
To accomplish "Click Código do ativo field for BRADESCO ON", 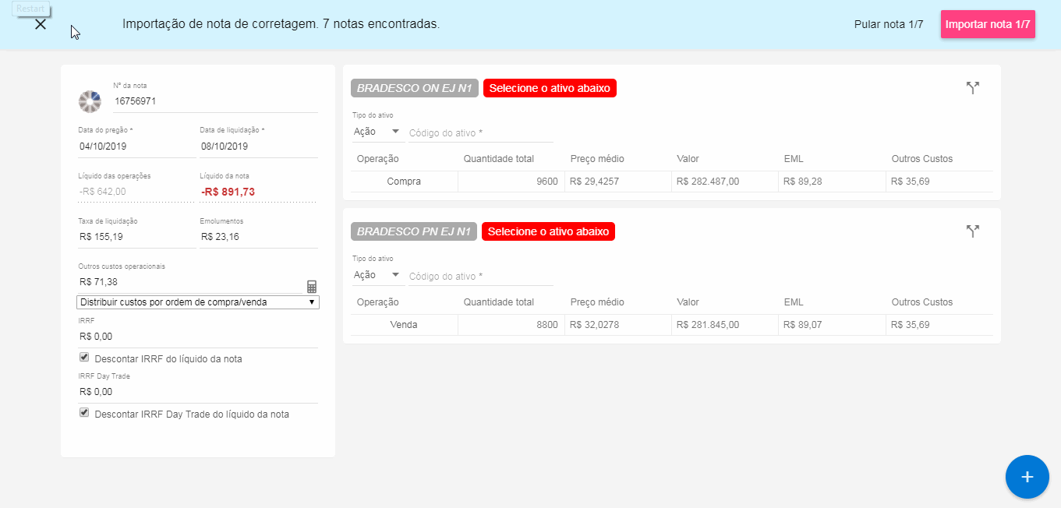I will click(481, 132).
